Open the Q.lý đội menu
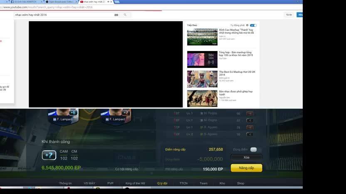This screenshot has height=194, width=346. (162, 183)
